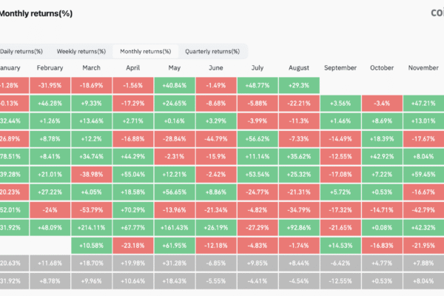Click the coinglass logo at top right
The image size is (444, 296).
(437, 12)
